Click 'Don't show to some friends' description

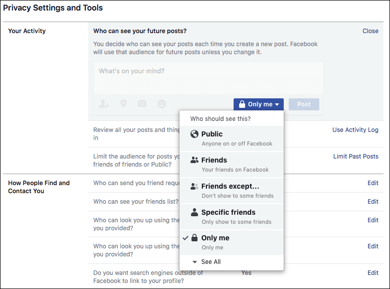click(x=238, y=196)
